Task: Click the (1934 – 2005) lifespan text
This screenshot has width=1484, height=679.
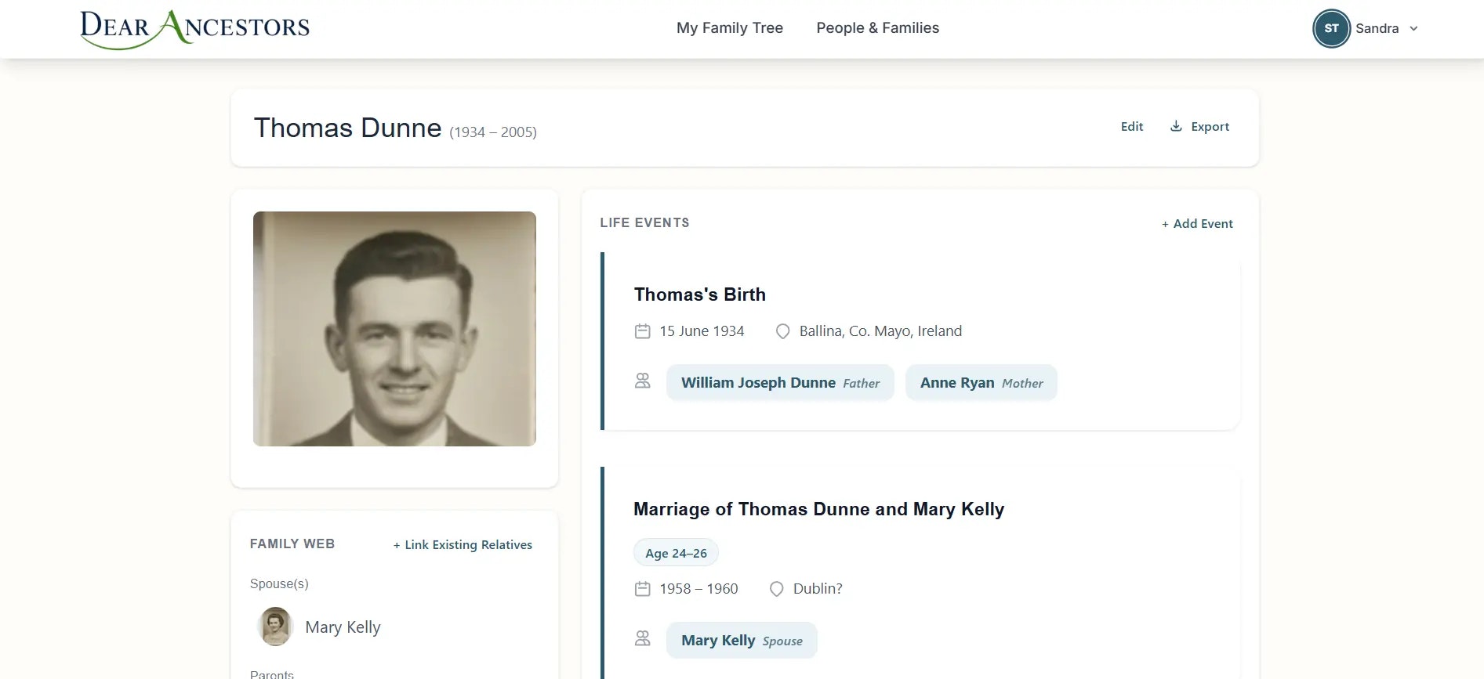Action: tap(493, 132)
